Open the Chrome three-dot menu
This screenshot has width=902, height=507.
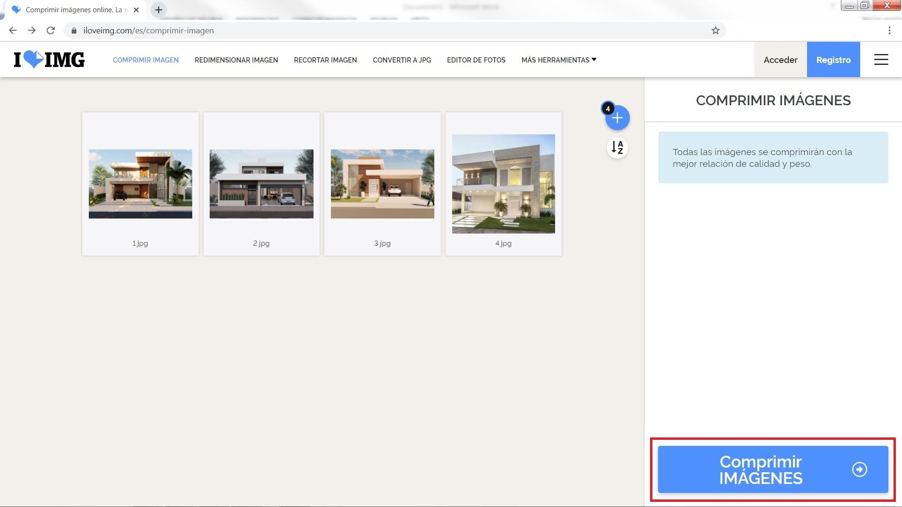click(889, 31)
